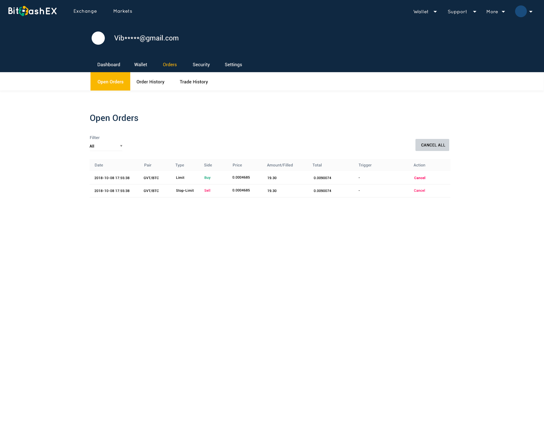Select the Security tab
544x424 pixels.
point(201,65)
